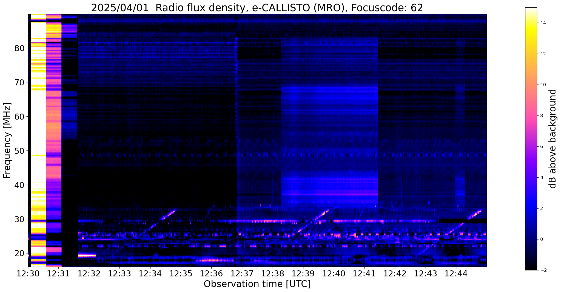Screen dimensions: 561x292
Task: Click the 12:33 time tick label
Action: [x=120, y=273]
